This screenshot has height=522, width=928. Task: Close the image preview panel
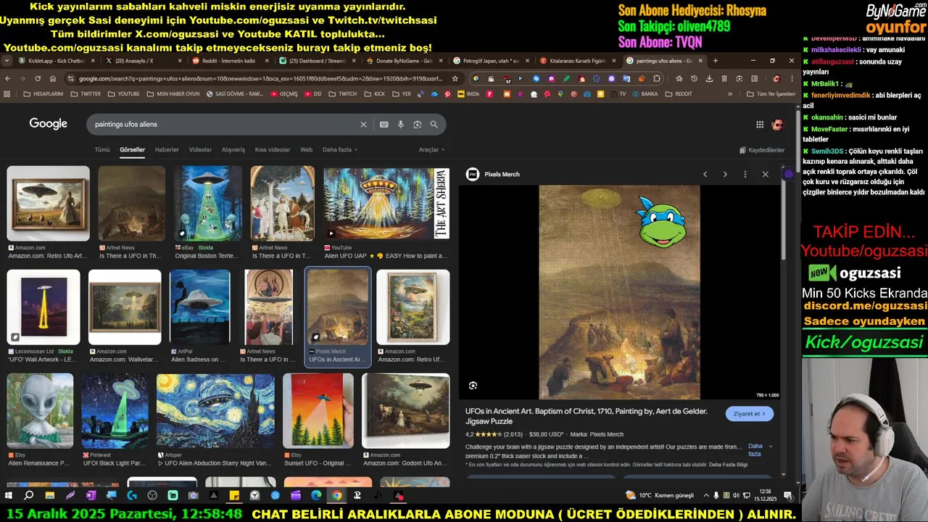(765, 174)
